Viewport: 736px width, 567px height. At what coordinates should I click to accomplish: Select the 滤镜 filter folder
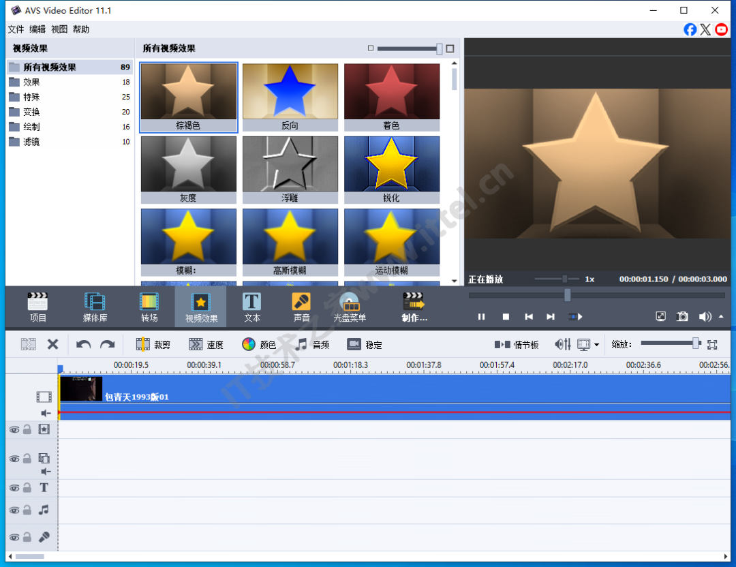(x=70, y=142)
